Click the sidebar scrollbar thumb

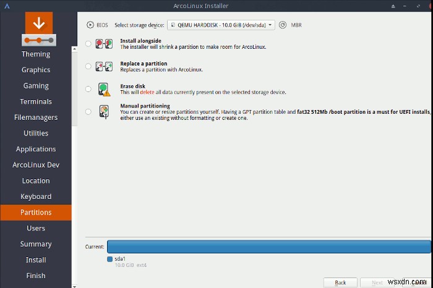click(x=74, y=89)
